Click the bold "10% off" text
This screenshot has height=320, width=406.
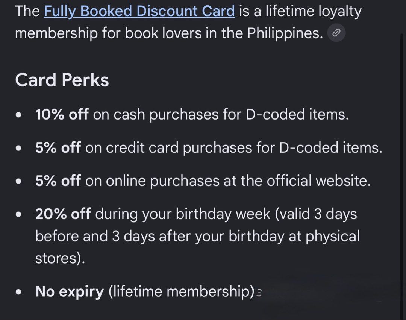pos(62,114)
